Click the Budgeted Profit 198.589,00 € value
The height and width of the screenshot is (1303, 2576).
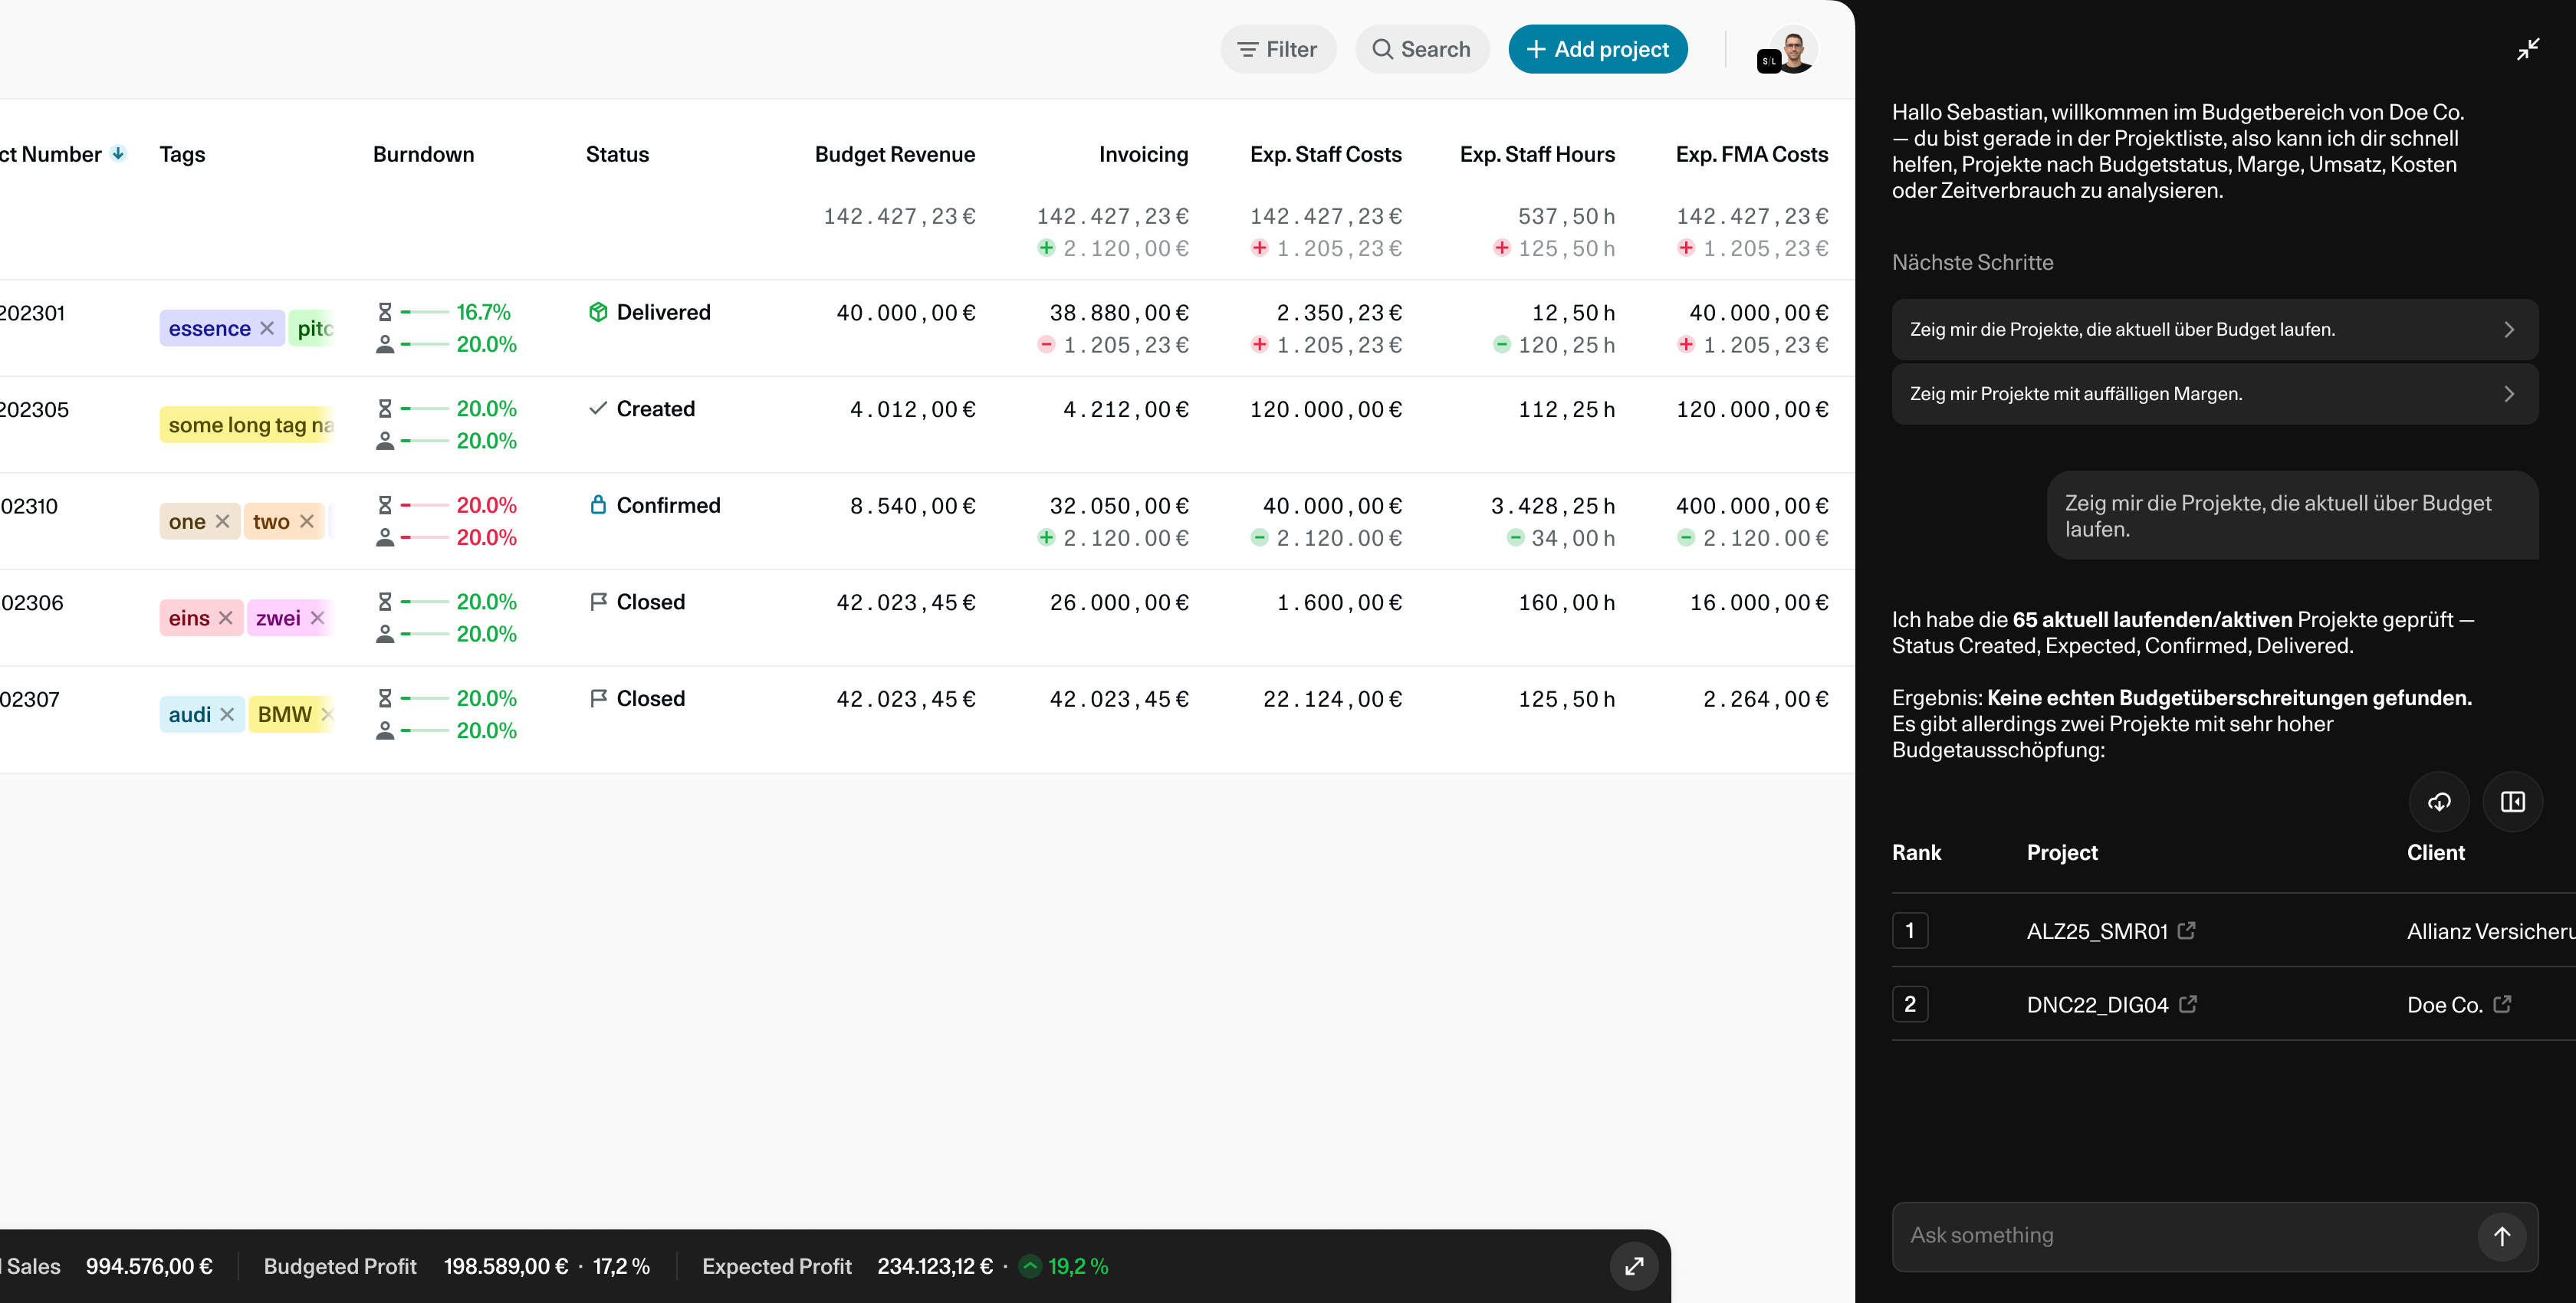(505, 1266)
